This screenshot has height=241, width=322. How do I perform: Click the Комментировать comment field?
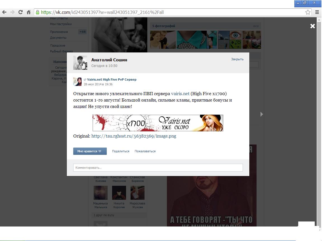coord(158,168)
